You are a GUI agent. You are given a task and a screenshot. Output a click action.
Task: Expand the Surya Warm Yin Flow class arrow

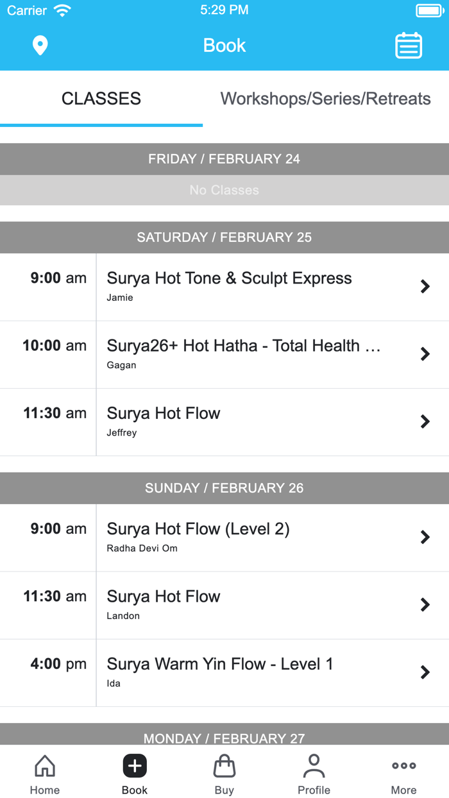tap(425, 672)
